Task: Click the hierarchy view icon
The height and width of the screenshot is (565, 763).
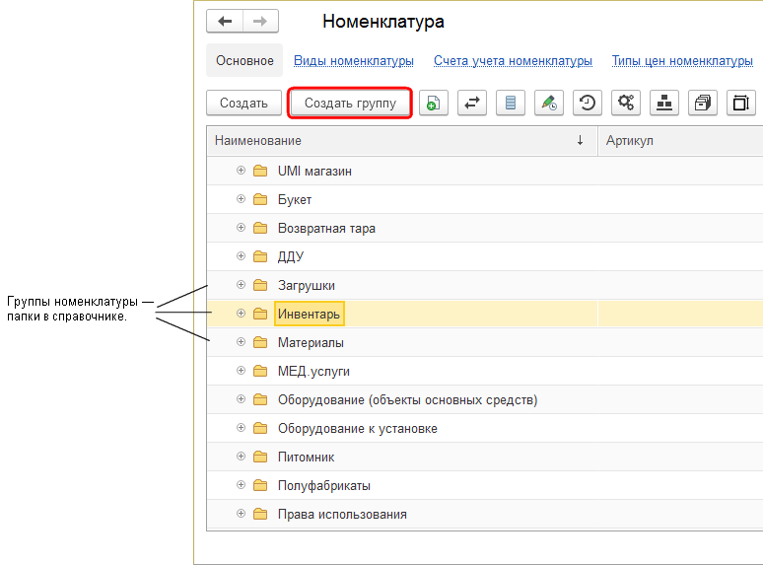Action: tap(664, 103)
